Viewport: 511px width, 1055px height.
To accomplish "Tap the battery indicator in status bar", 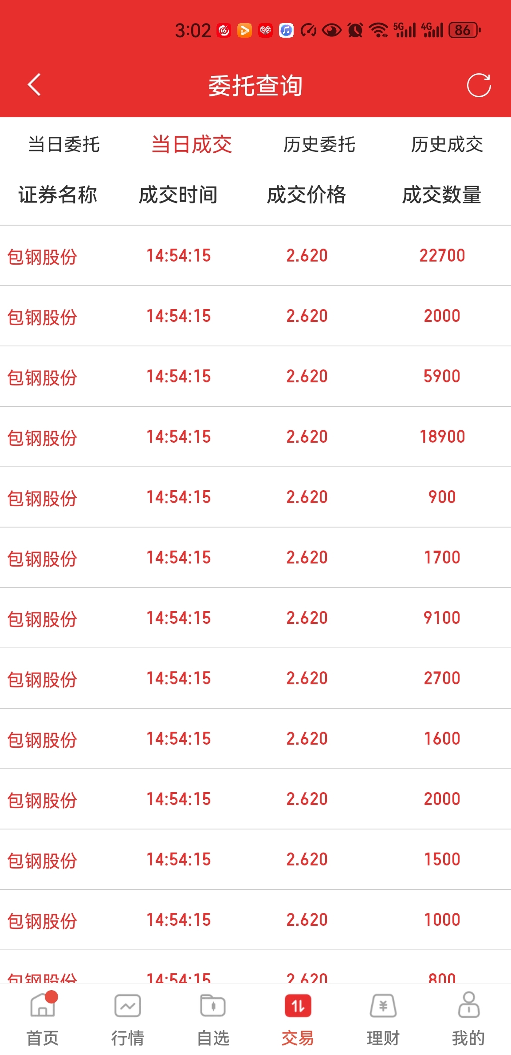I will click(x=464, y=30).
